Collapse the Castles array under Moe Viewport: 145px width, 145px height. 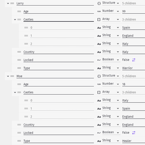(x=15, y=92)
